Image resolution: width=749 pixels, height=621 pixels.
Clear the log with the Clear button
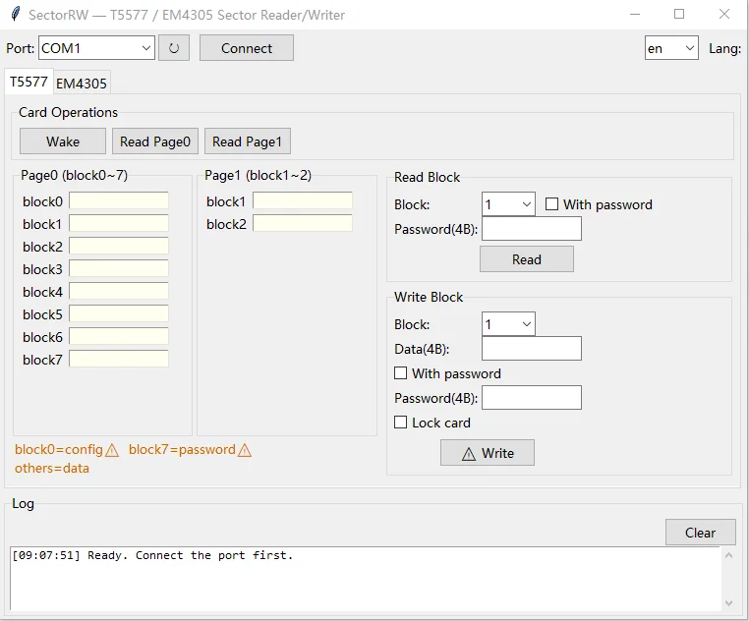(700, 533)
